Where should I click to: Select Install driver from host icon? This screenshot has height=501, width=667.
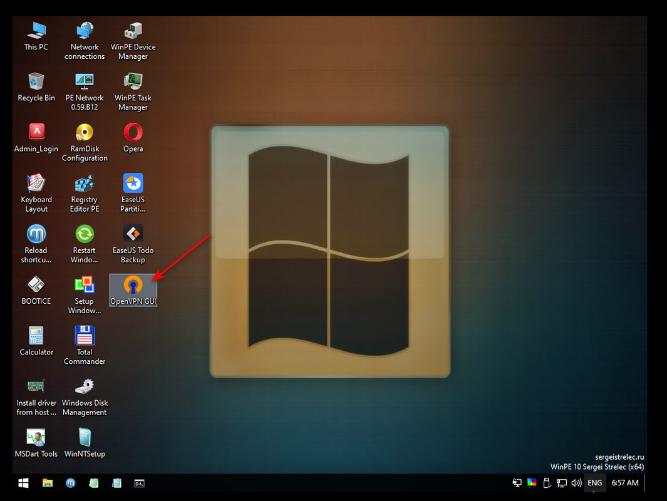click(36, 397)
